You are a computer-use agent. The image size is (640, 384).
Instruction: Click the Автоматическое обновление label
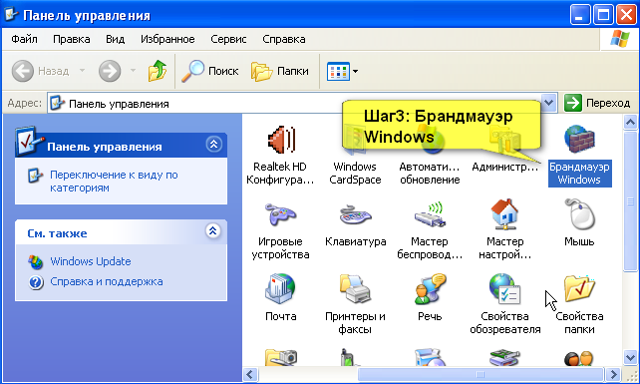click(x=430, y=174)
